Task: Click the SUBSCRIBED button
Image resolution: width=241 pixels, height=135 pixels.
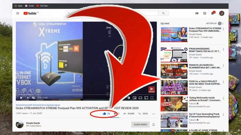Action: click(140, 124)
